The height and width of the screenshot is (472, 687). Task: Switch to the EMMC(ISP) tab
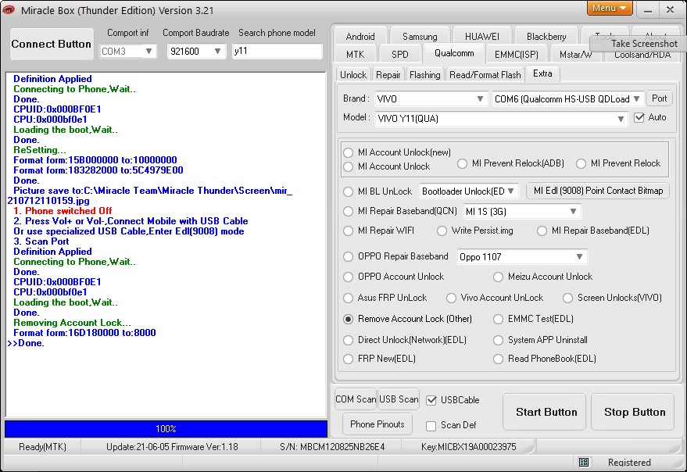(517, 55)
